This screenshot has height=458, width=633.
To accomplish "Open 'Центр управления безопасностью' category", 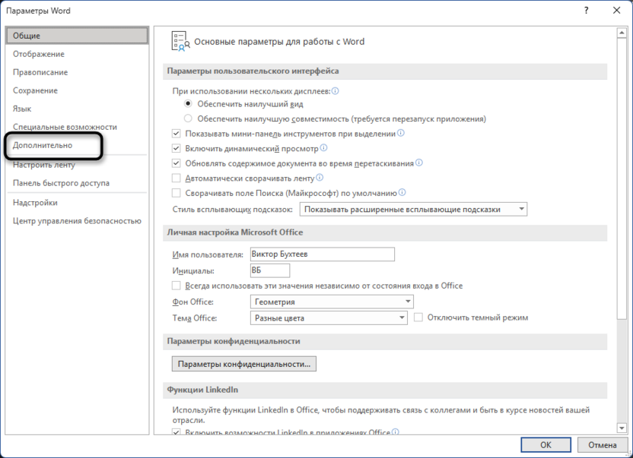I will pyautogui.click(x=77, y=220).
